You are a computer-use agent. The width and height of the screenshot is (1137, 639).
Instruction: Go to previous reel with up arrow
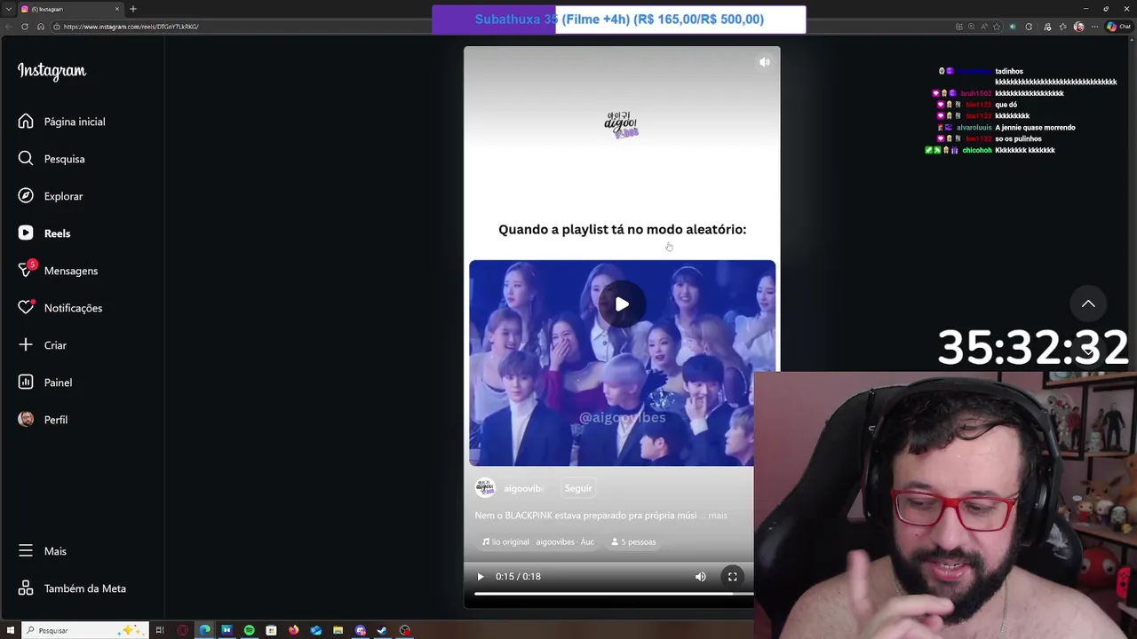(1088, 304)
